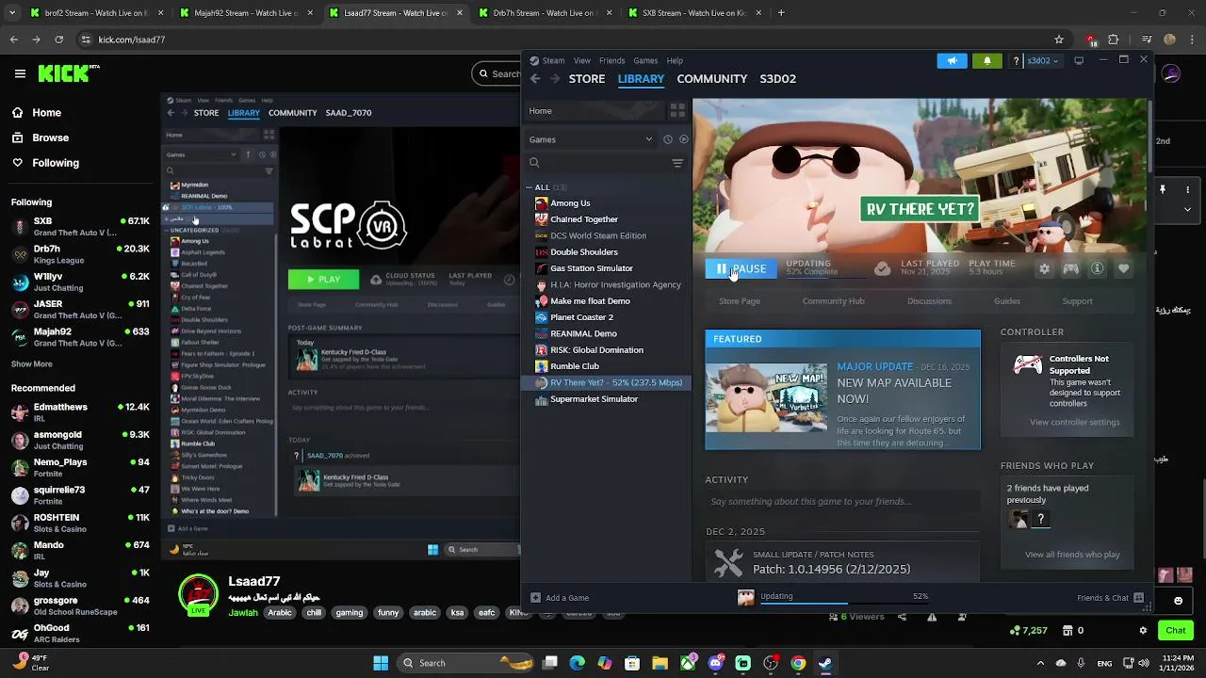
Task: View controller layout icon for RV There Yet
Action: point(1070,268)
